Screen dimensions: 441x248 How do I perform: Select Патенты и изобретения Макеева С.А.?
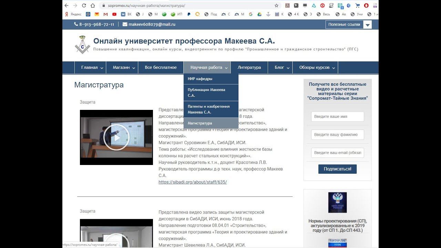(211, 109)
